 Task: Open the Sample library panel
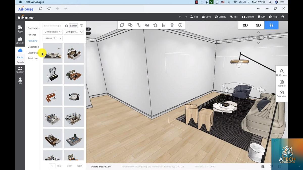pos(20,41)
